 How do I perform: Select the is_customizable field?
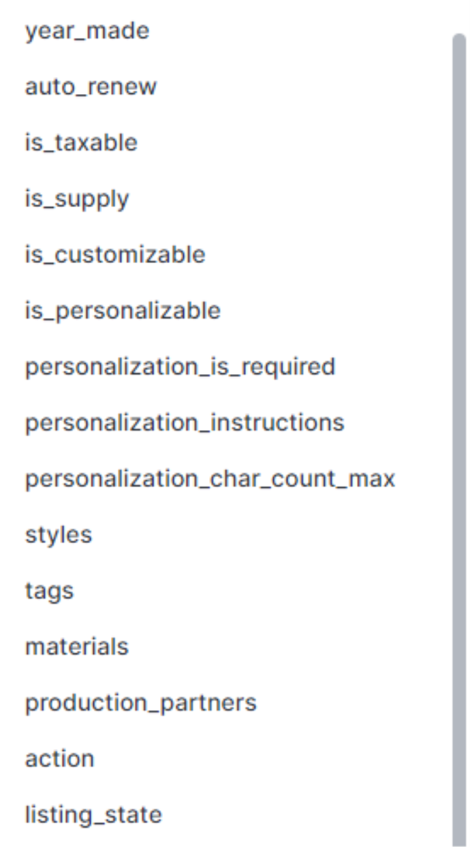click(x=114, y=253)
